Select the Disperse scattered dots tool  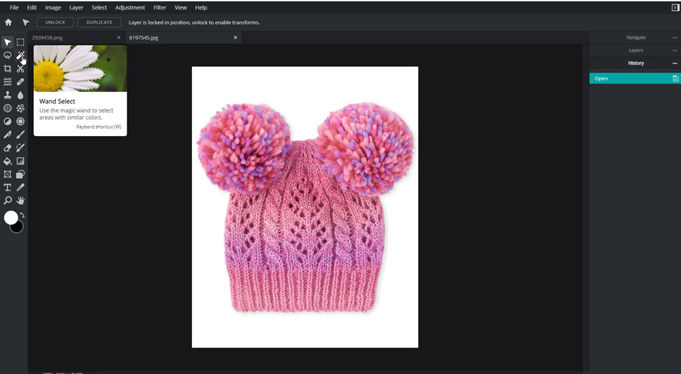tap(20, 108)
